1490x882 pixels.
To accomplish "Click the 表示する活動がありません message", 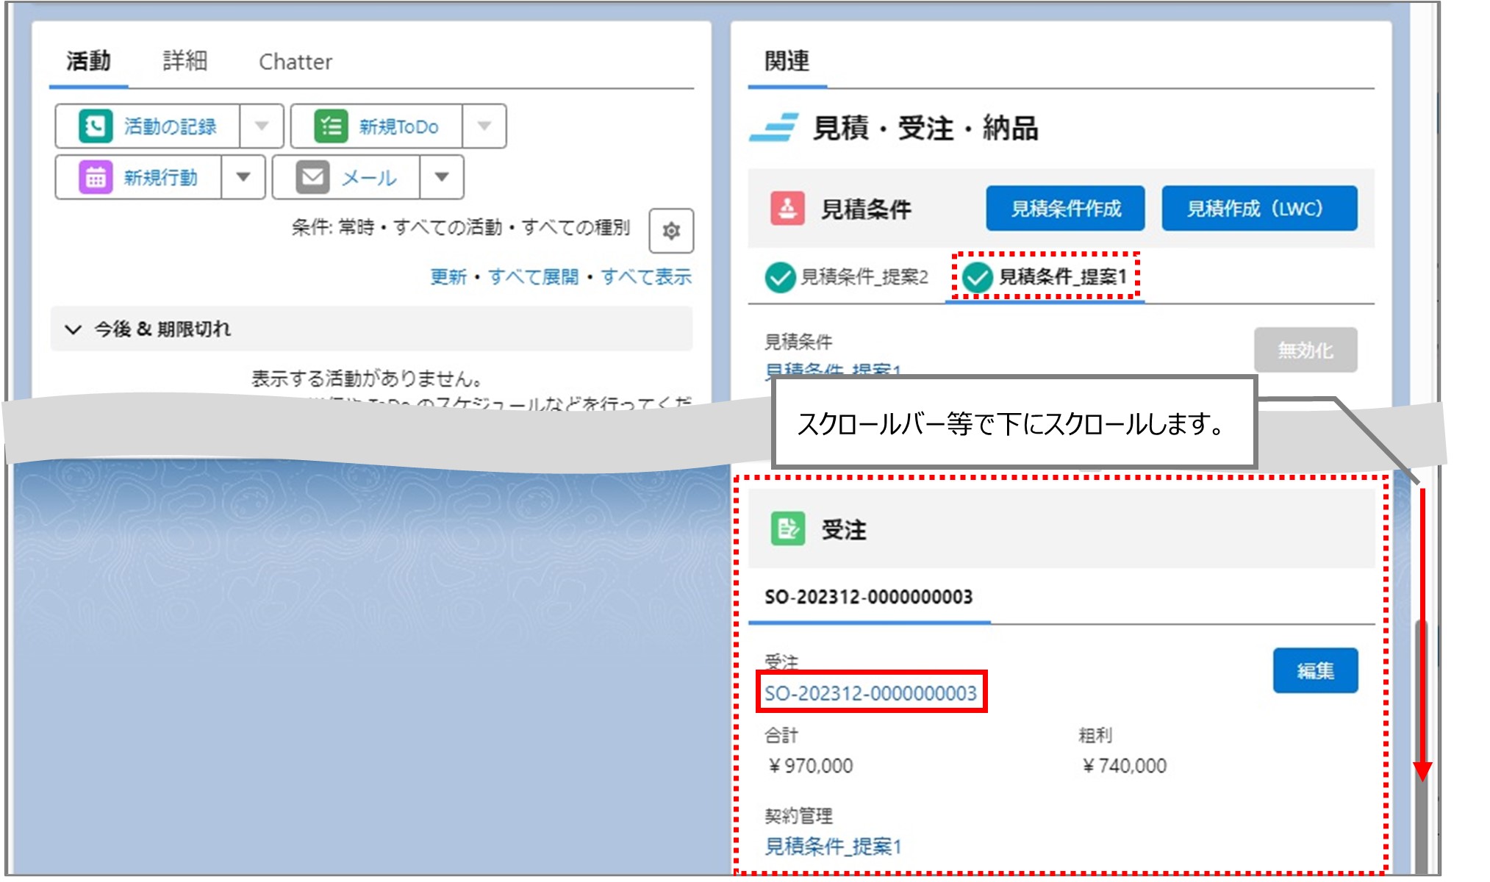I will coord(368,379).
